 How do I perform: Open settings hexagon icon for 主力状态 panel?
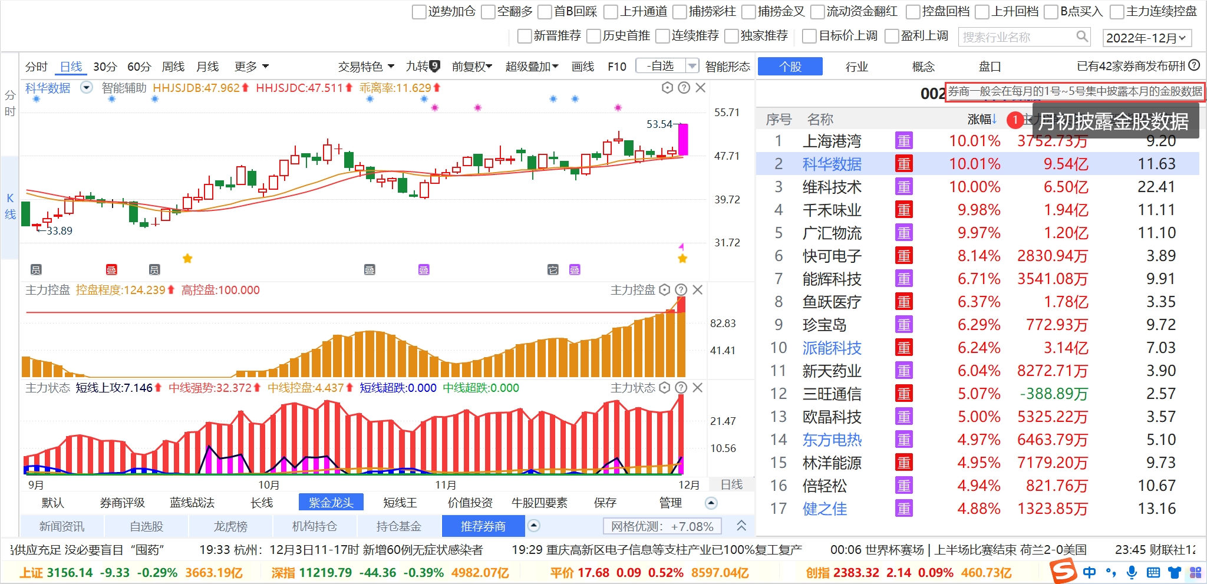click(x=664, y=388)
